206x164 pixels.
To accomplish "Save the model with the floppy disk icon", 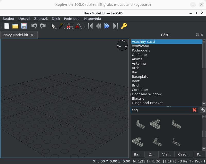I will 24,26.
